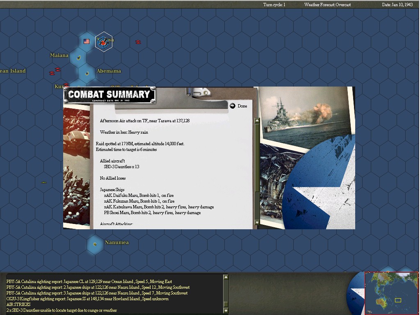Click the combat report scrollbar thumb

tap(257, 158)
